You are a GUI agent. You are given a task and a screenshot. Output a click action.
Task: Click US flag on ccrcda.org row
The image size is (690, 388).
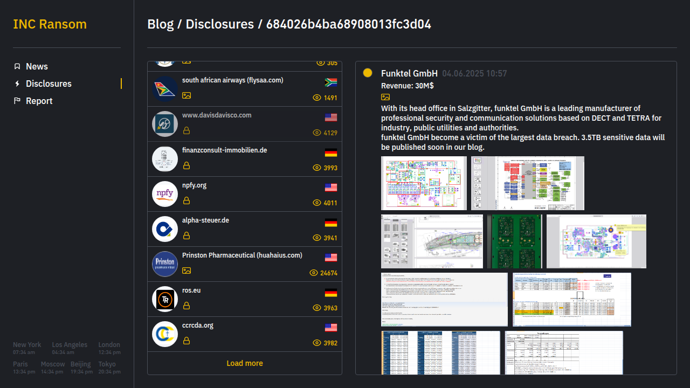click(331, 328)
